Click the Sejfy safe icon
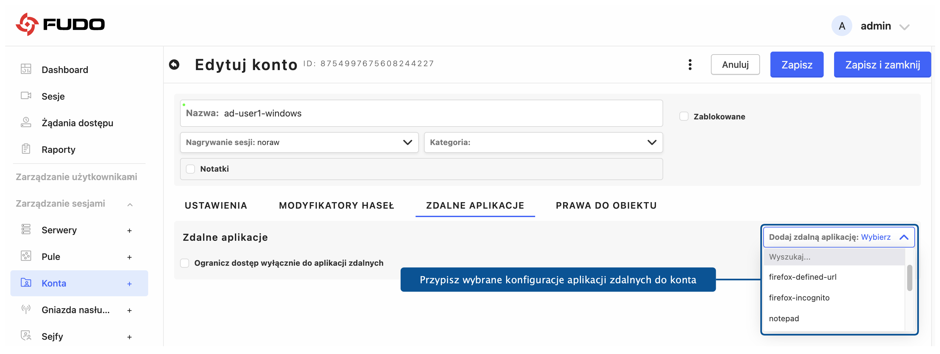940x354 pixels. (x=26, y=336)
